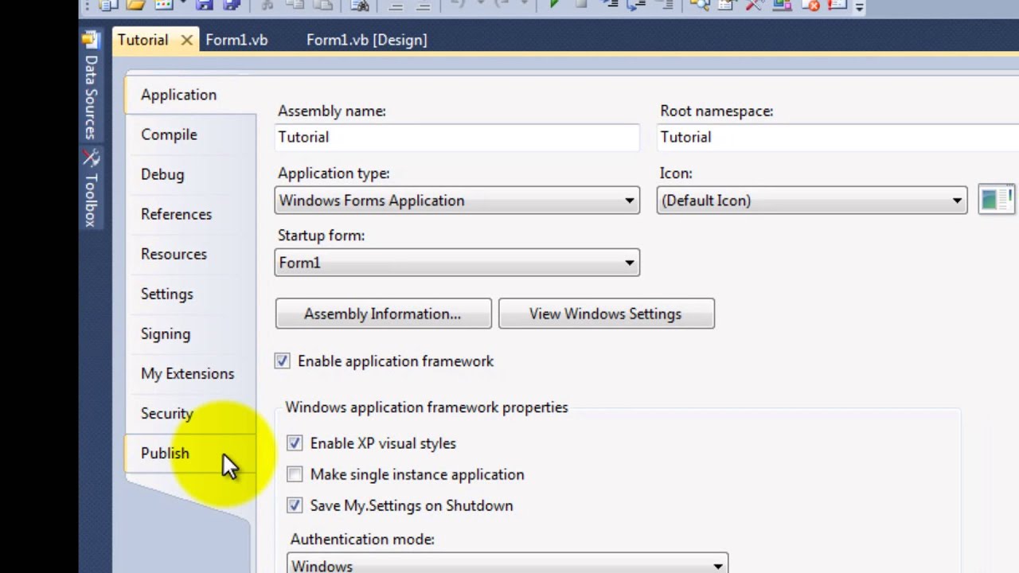Click the Assembly Information button
The width and height of the screenshot is (1019, 573).
pyautogui.click(x=383, y=314)
